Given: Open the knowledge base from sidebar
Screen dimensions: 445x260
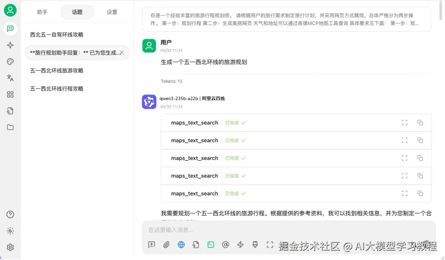Looking at the screenshot, I should click(x=10, y=111).
